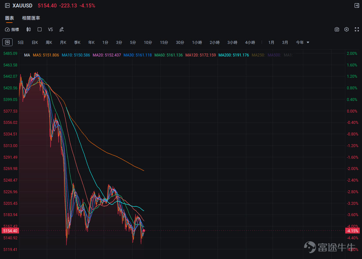The height and width of the screenshot is (259, 362).
Task: Switch to the 相關匯率 tab
Action: click(x=31, y=18)
